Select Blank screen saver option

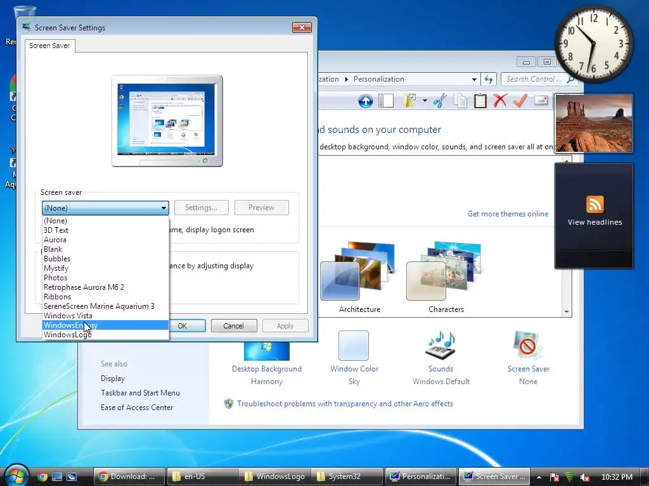[x=105, y=249]
